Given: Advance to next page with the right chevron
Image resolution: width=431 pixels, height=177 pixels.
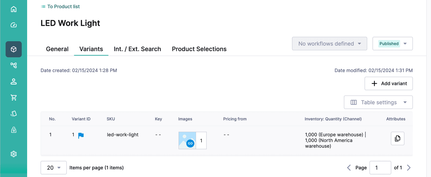Looking at the screenshot, I should coord(409,168).
